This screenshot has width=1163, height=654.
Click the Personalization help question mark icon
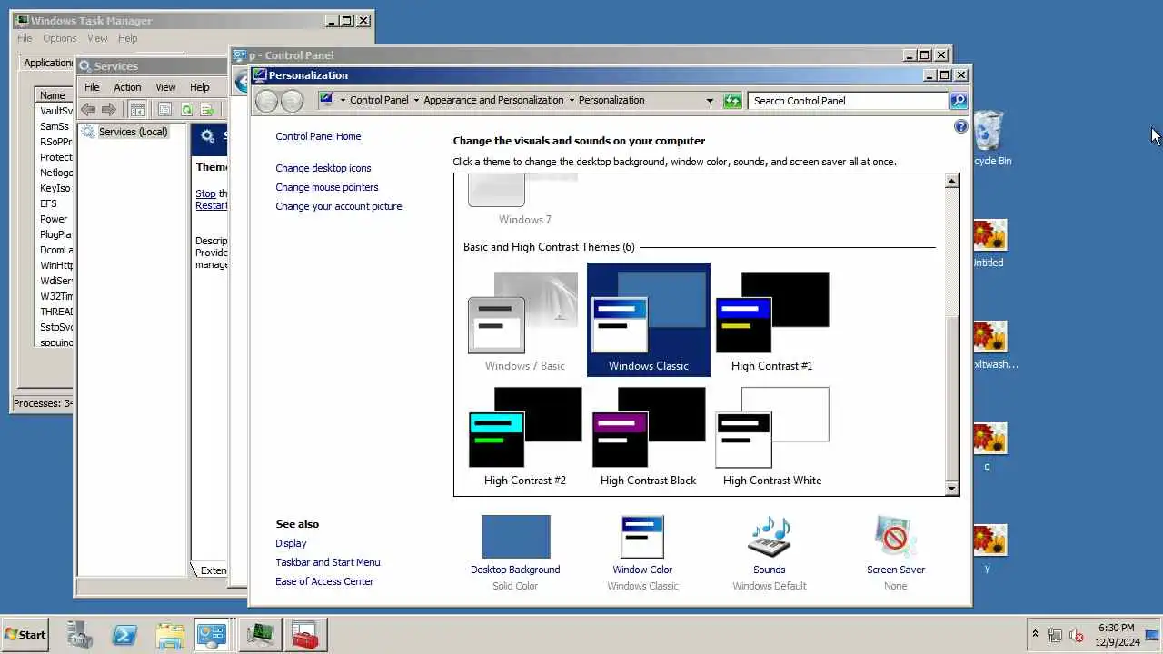(x=961, y=127)
